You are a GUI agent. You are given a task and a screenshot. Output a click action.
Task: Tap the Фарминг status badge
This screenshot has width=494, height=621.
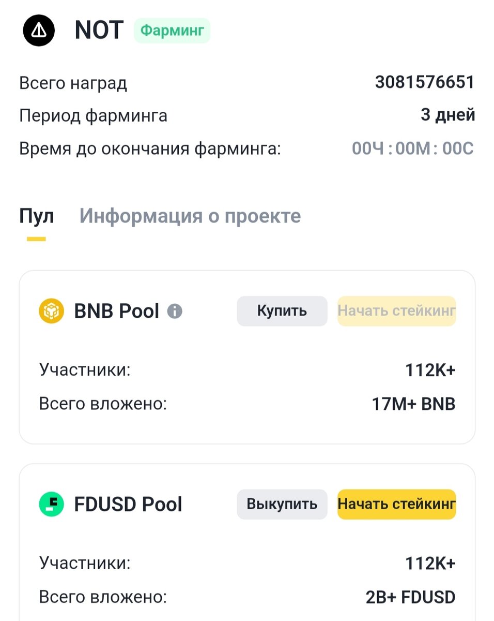pos(172,31)
